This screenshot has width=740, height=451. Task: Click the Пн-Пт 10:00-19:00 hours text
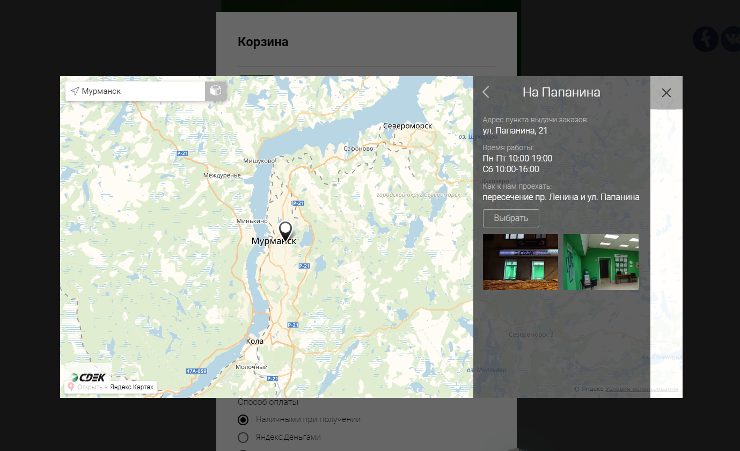(x=517, y=158)
